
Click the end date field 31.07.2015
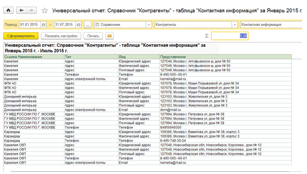65,25
